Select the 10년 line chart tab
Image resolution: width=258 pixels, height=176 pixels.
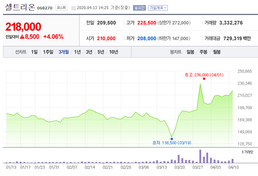pos(114,52)
